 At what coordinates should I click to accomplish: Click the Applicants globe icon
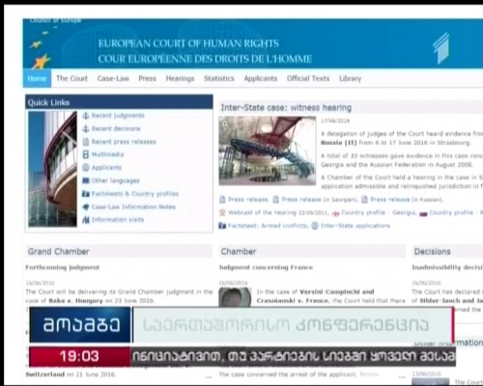tap(86, 167)
